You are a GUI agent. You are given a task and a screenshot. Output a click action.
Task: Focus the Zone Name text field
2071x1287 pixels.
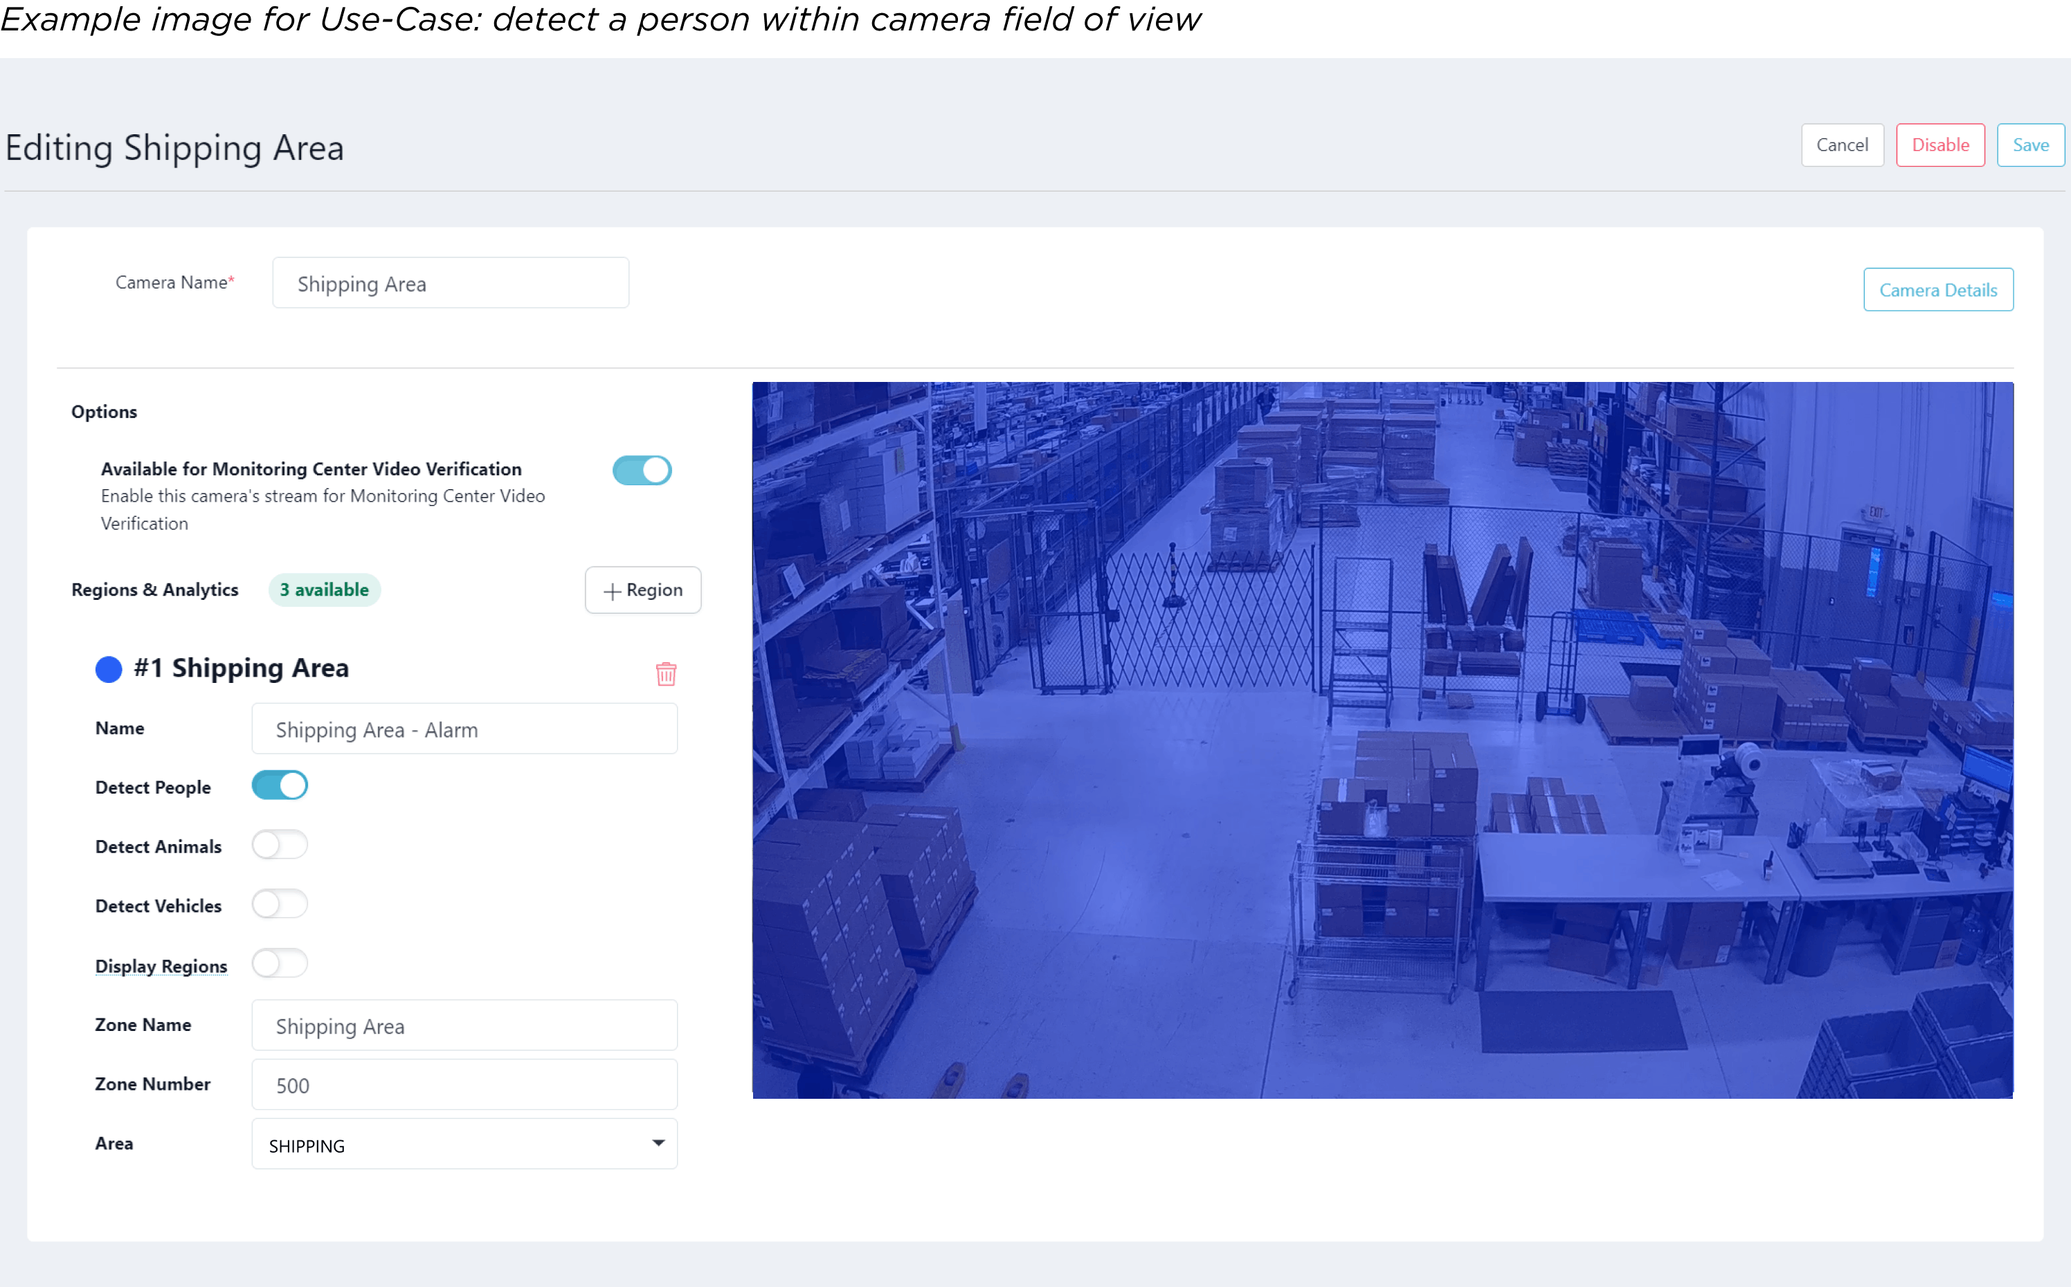tap(464, 1025)
